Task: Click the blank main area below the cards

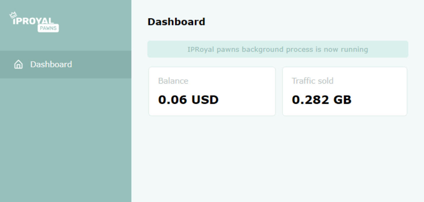Action: point(277,159)
